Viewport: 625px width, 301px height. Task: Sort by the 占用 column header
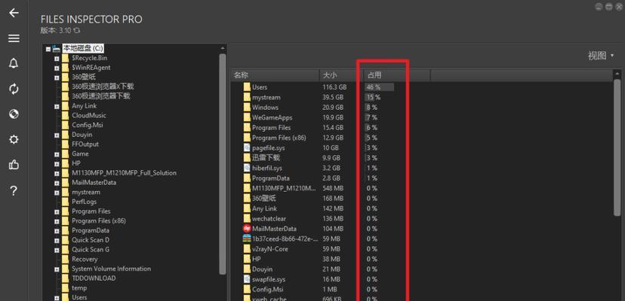click(397, 75)
